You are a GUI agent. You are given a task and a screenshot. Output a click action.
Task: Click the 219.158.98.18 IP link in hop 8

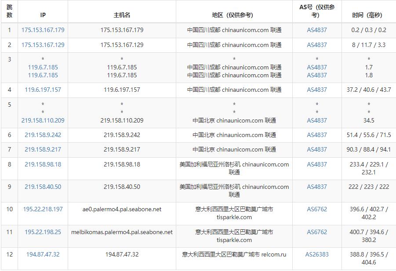[x=43, y=165]
